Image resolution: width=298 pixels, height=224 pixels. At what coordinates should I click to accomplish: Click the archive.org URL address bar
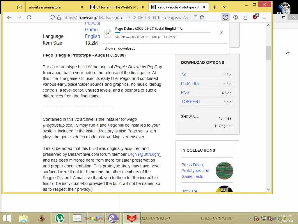pos(126,17)
